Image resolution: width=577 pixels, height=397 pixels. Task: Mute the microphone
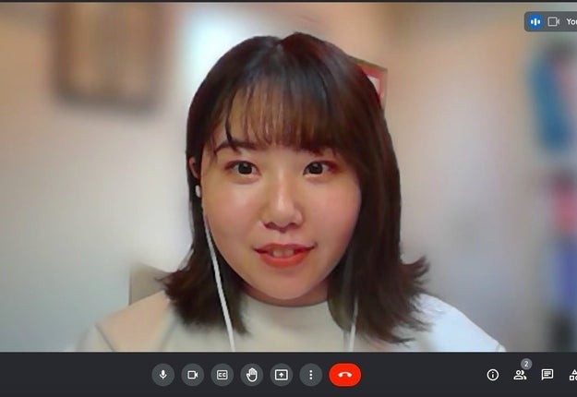[163, 375]
